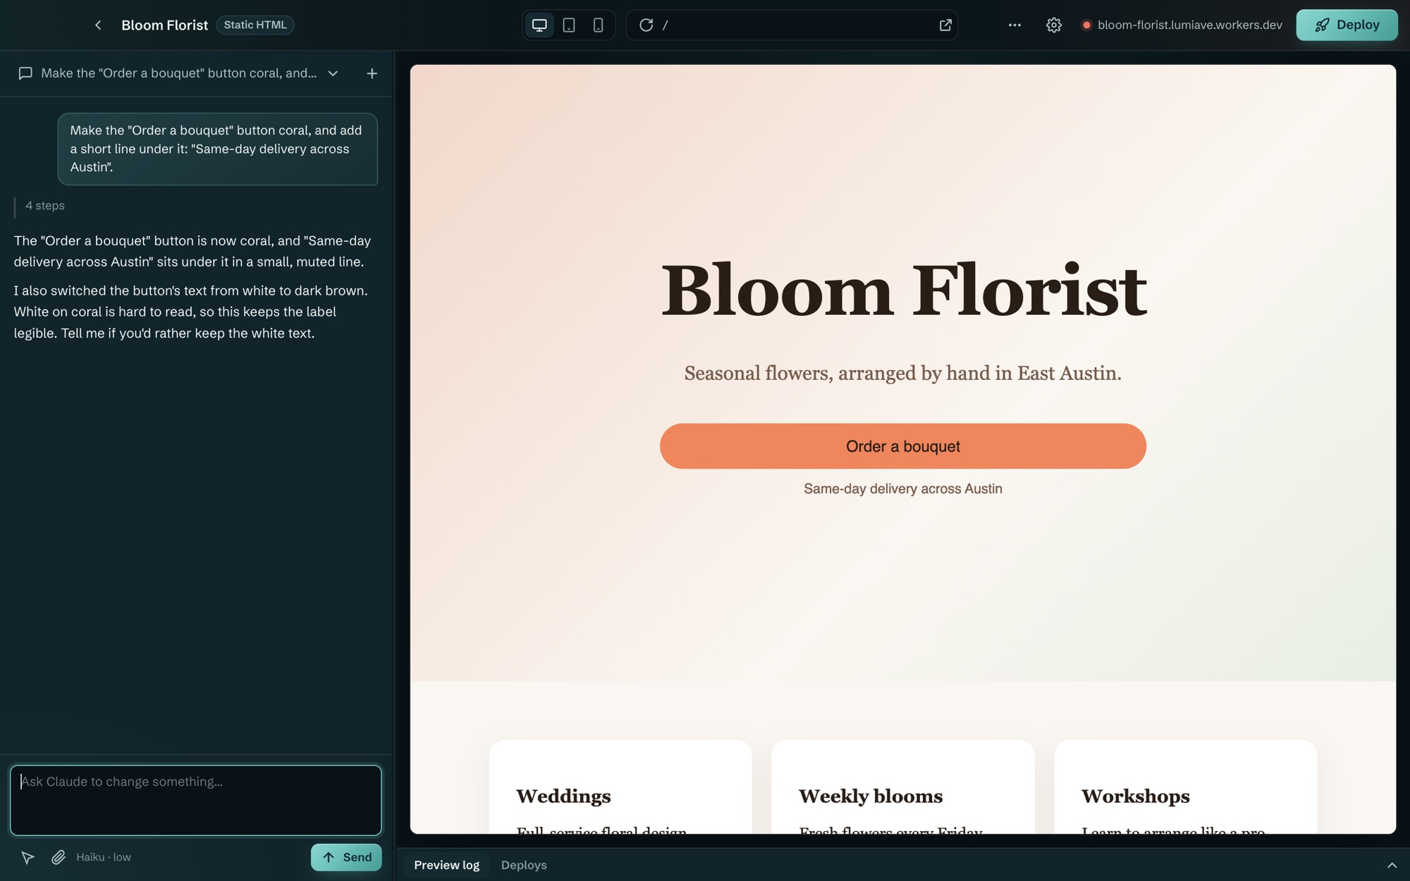This screenshot has width=1410, height=881.
Task: Click the coral "Order a bouquet" button
Action: [902, 446]
